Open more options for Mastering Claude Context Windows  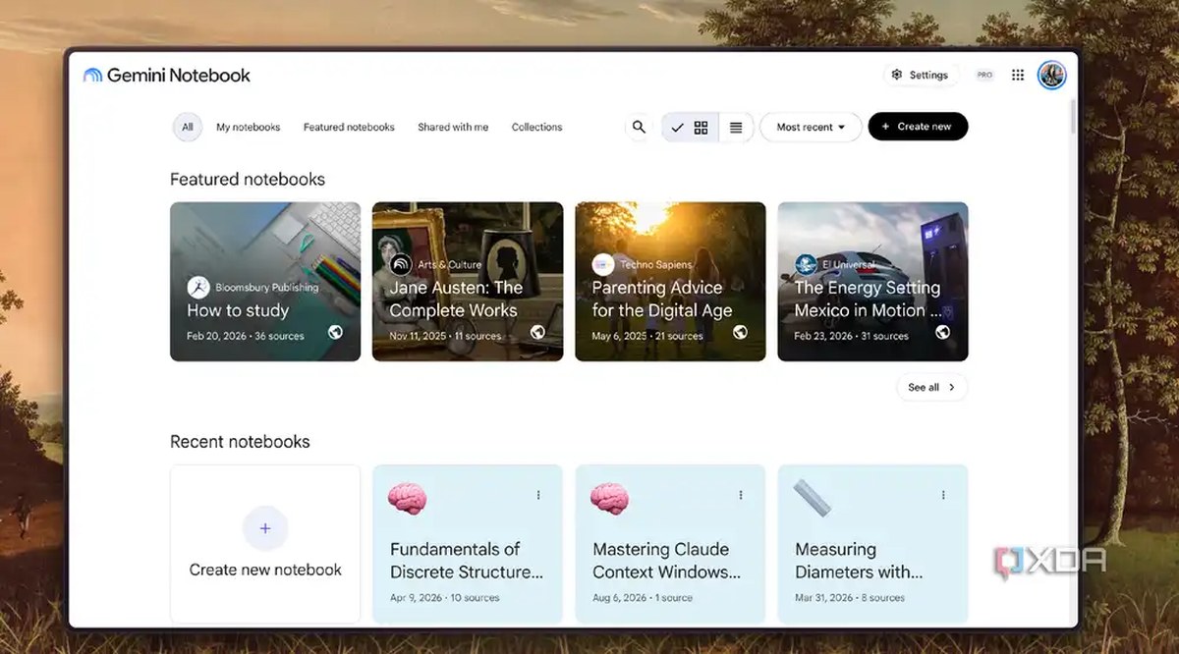pos(741,495)
